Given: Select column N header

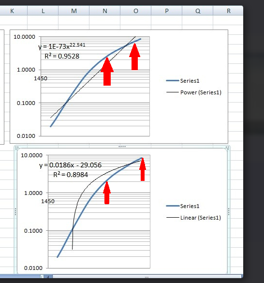Looking at the screenshot, I should tap(104, 11).
